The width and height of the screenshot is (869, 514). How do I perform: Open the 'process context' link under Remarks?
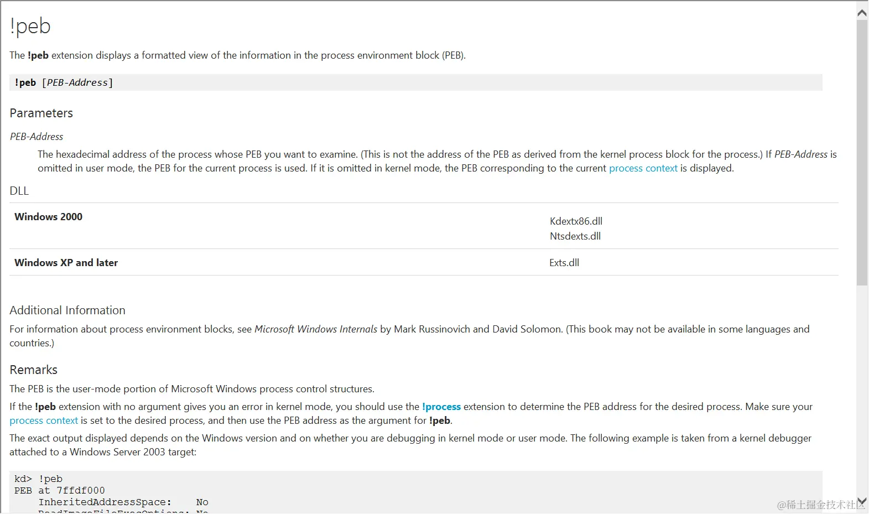44,420
